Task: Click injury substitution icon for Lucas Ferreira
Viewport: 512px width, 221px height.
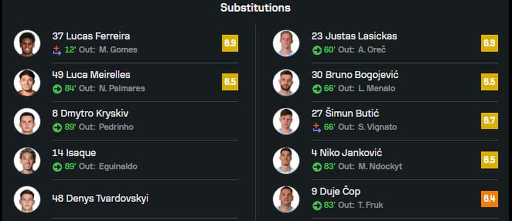Action: coord(57,50)
